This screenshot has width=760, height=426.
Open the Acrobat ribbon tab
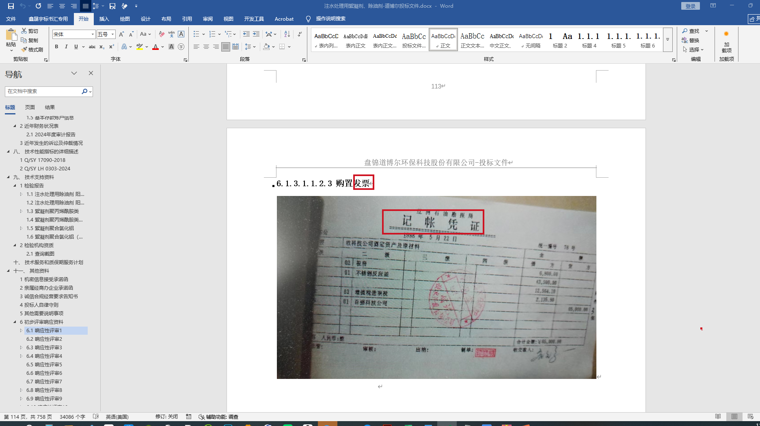click(284, 19)
